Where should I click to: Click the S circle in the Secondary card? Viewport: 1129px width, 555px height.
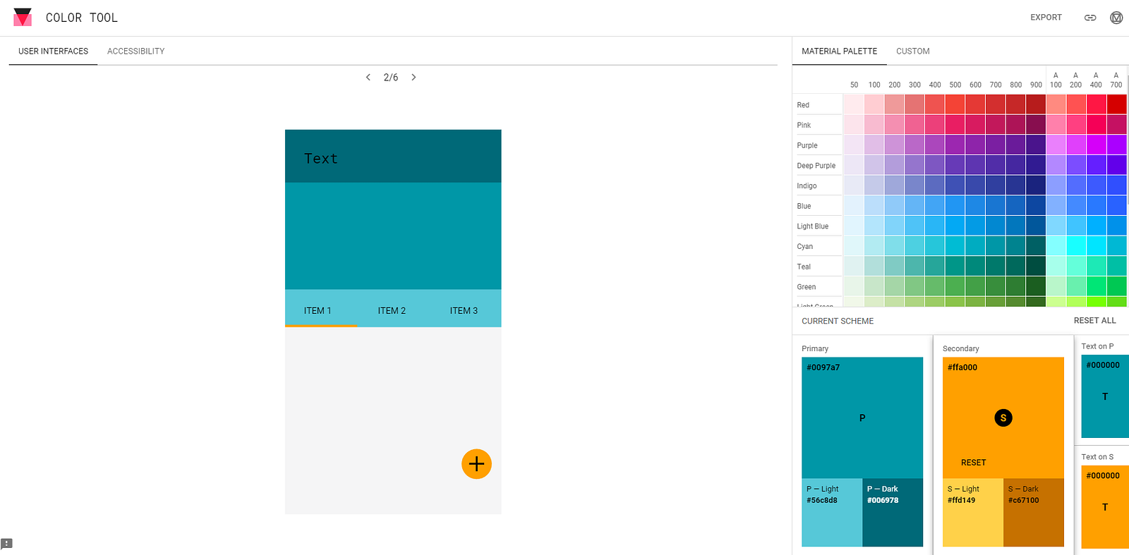[1003, 418]
